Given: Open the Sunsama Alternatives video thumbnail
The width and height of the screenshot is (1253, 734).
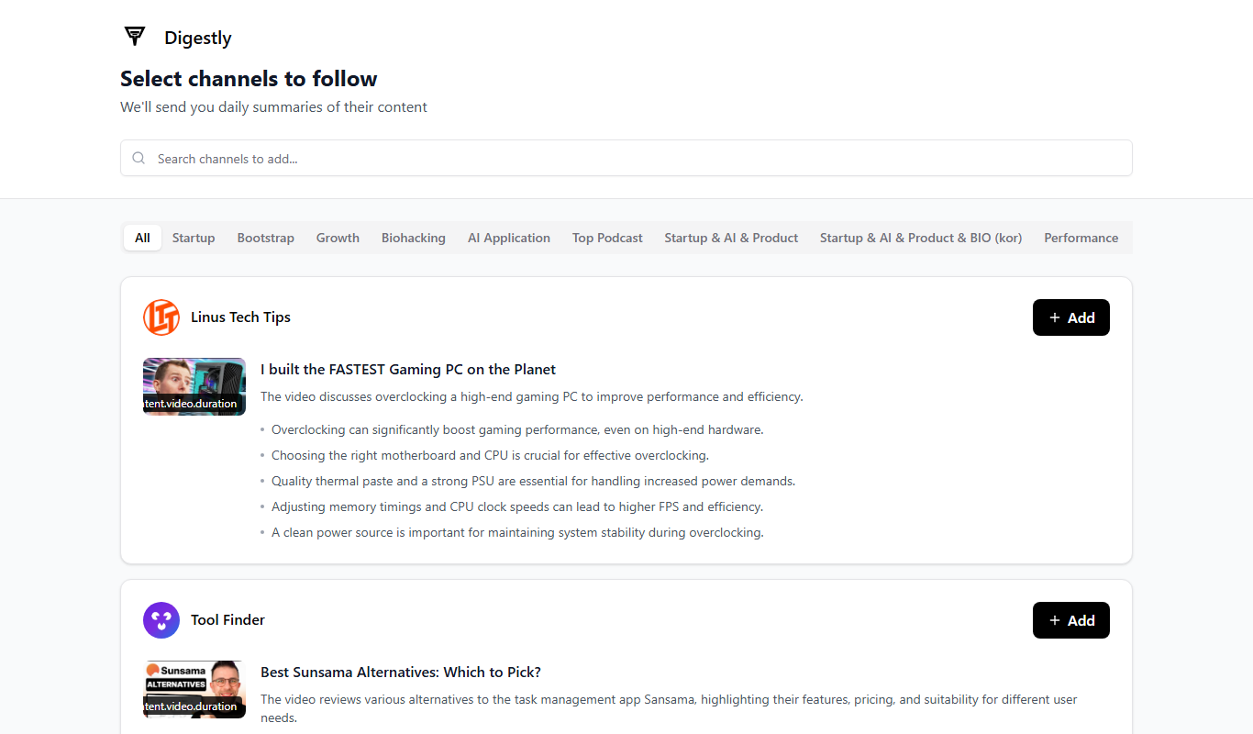Looking at the screenshot, I should point(194,689).
